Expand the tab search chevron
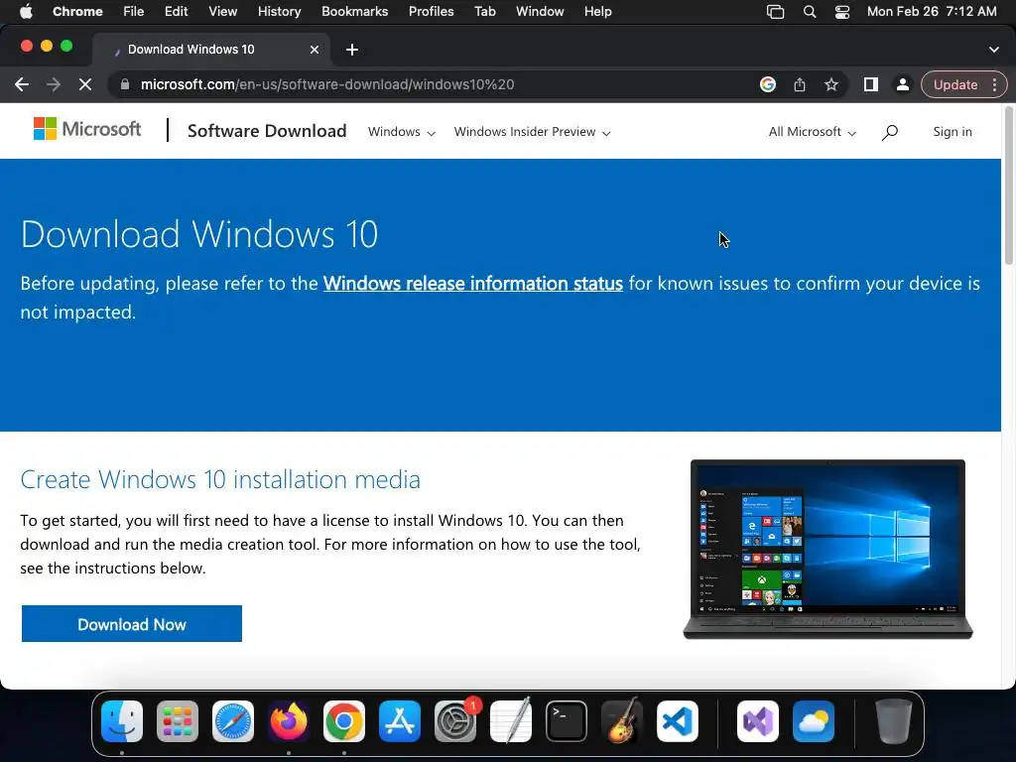Viewport: 1016px width, 762px height. coord(994,50)
